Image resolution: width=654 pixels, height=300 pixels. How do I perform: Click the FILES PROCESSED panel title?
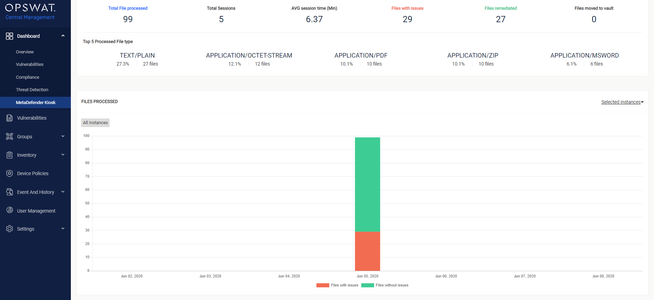pyautogui.click(x=100, y=102)
